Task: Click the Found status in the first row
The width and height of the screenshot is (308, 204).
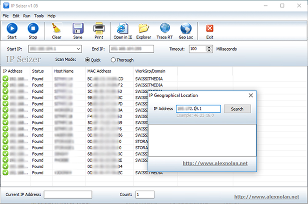Action: coord(38,79)
